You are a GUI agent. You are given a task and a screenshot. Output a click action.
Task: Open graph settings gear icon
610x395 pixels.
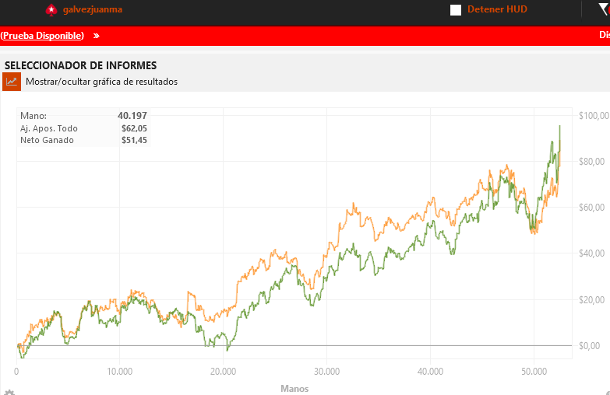point(9,392)
